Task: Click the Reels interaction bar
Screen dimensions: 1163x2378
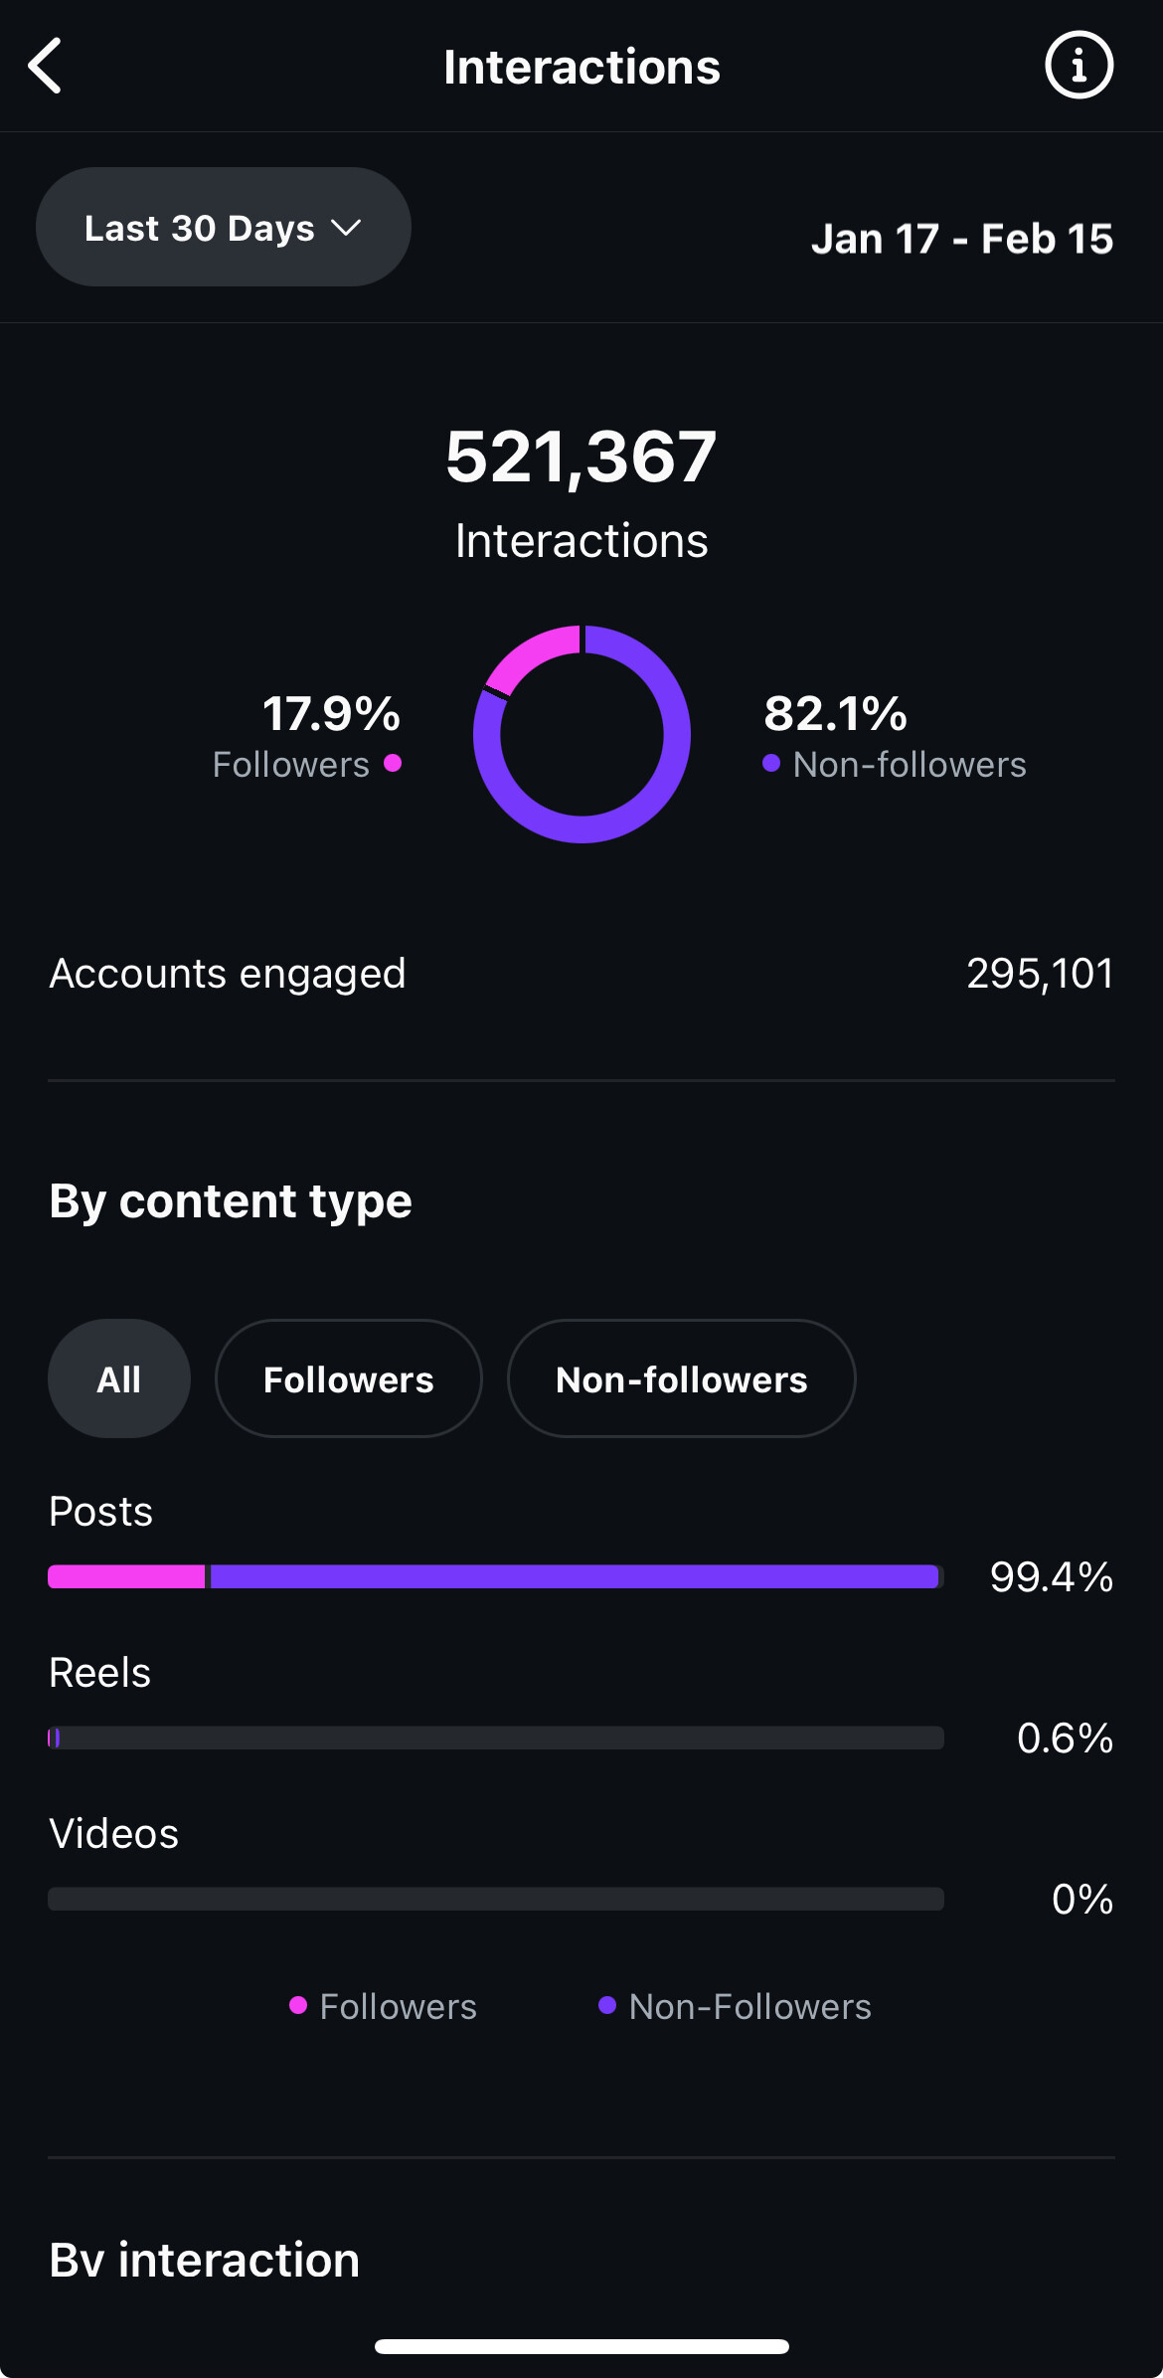Action: tap(496, 1738)
